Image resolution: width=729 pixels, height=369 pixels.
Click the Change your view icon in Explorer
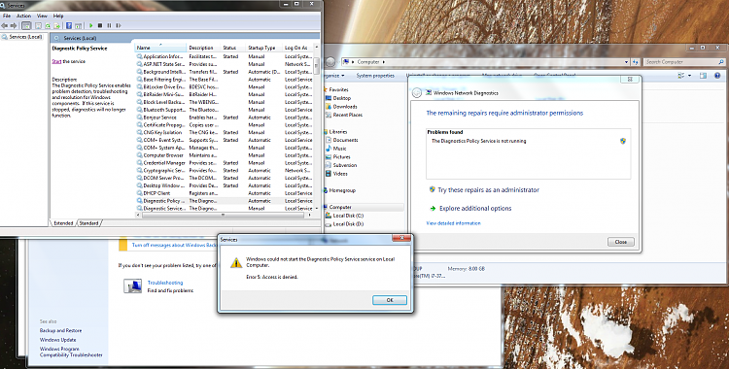pyautogui.click(x=681, y=76)
